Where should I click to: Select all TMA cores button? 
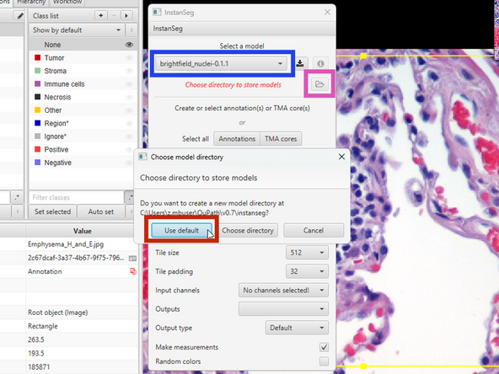(x=281, y=139)
